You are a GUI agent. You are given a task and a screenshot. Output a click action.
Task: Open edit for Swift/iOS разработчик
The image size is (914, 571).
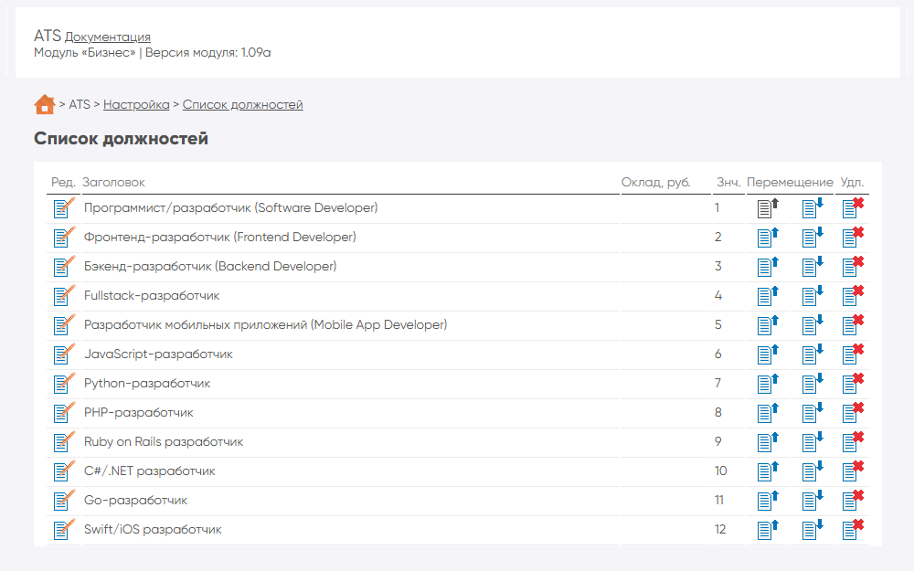pyautogui.click(x=64, y=530)
